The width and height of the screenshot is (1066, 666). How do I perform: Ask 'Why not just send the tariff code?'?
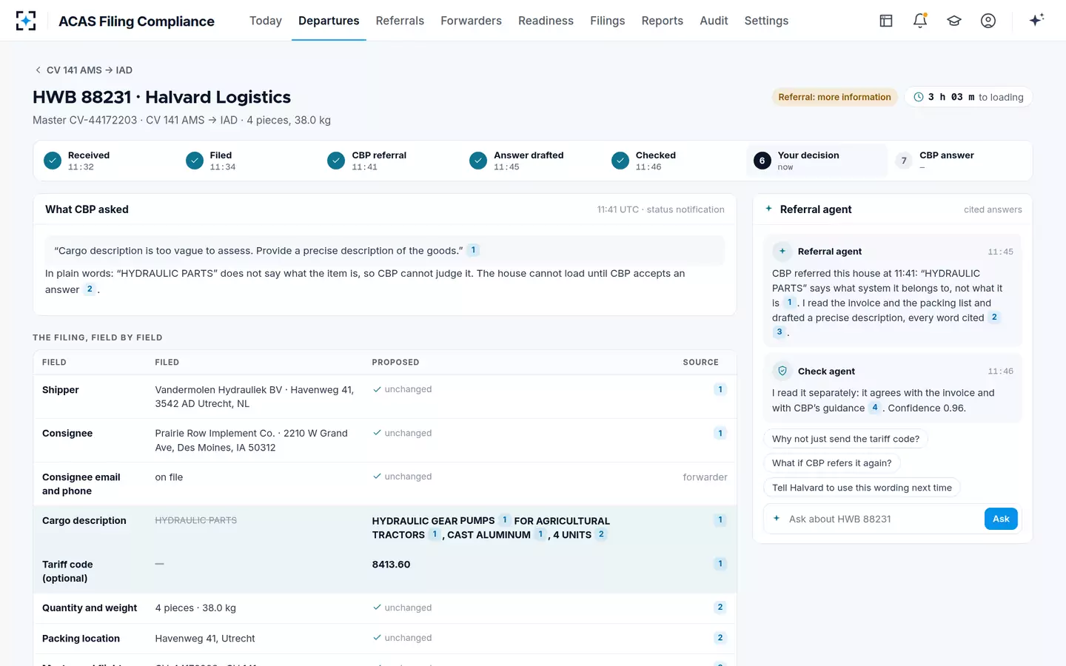click(x=845, y=439)
